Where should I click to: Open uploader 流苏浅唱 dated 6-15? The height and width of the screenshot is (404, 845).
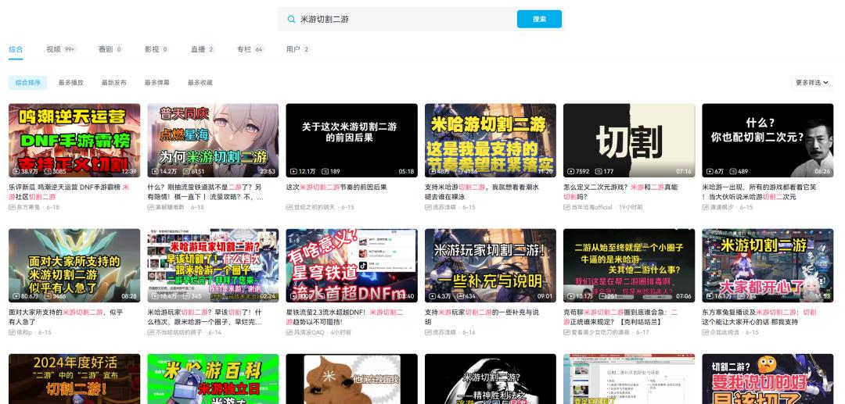tap(445, 207)
